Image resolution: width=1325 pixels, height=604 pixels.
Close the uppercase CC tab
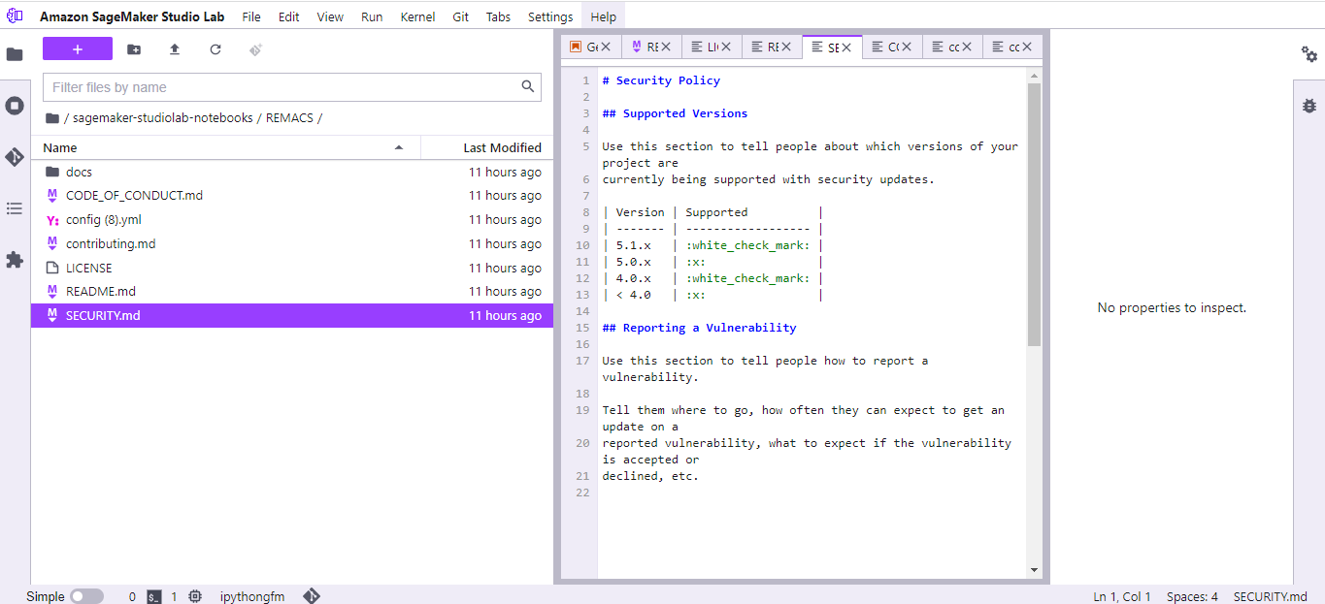pos(907,47)
